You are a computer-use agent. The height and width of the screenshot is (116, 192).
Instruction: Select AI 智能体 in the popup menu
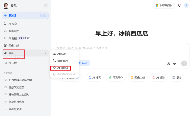(64, 68)
